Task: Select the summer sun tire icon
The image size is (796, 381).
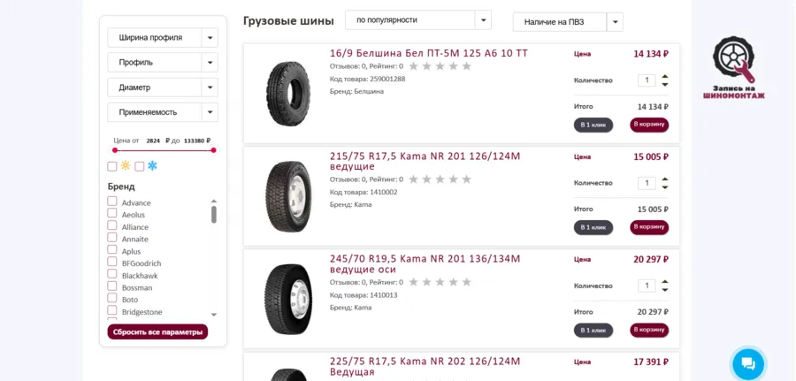Action: [126, 166]
